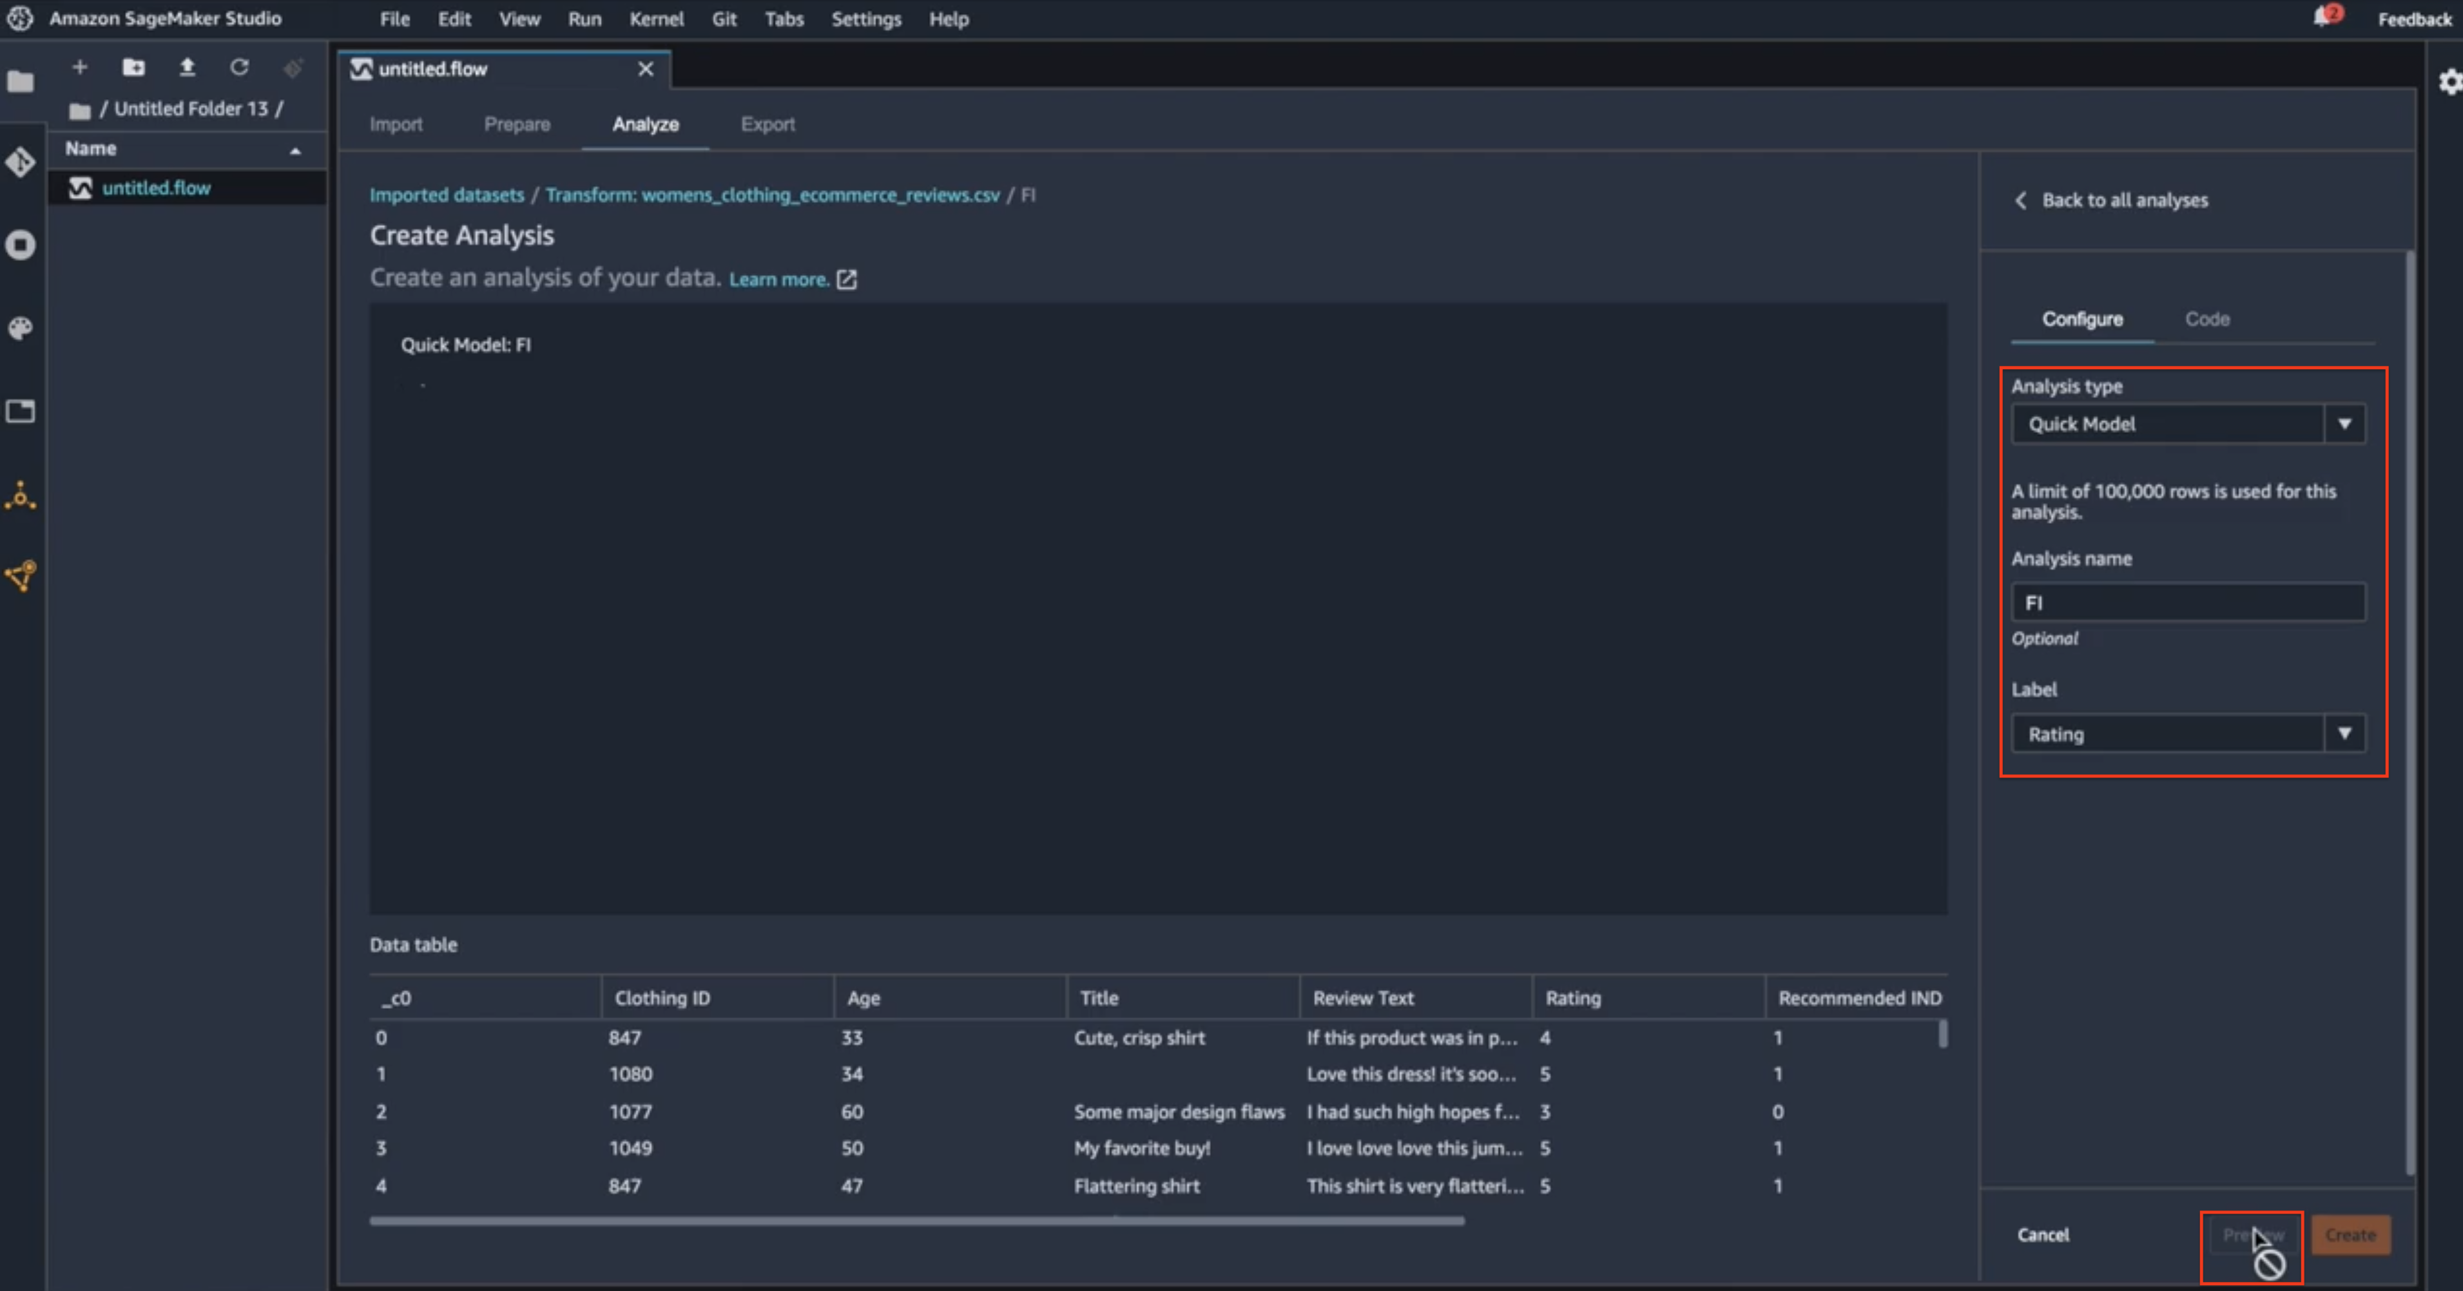Image resolution: width=2463 pixels, height=1291 pixels.
Task: Open the Kernel menu
Action: point(656,19)
